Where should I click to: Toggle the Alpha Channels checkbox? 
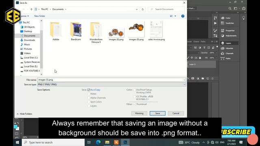(89, 98)
